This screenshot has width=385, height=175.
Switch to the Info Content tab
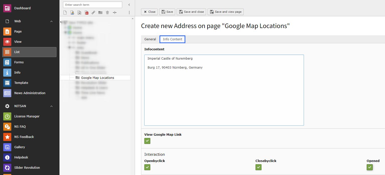tap(172, 39)
